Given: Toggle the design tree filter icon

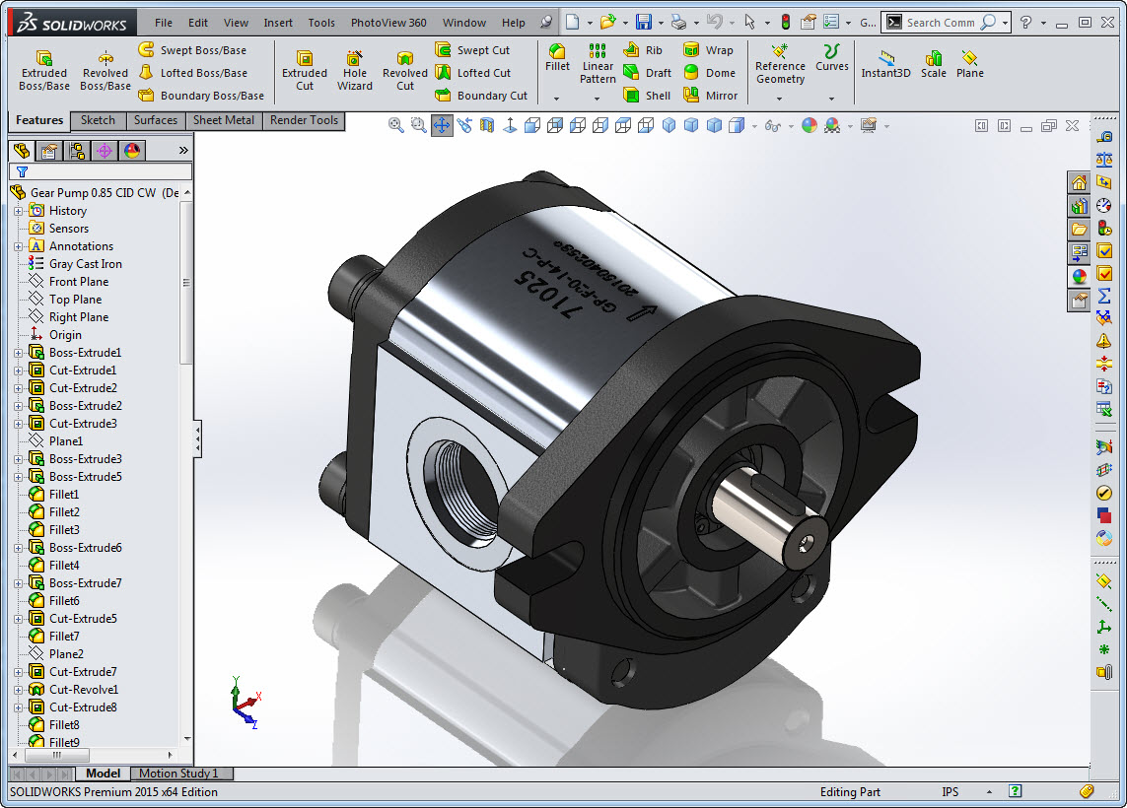Looking at the screenshot, I should pos(23,171).
